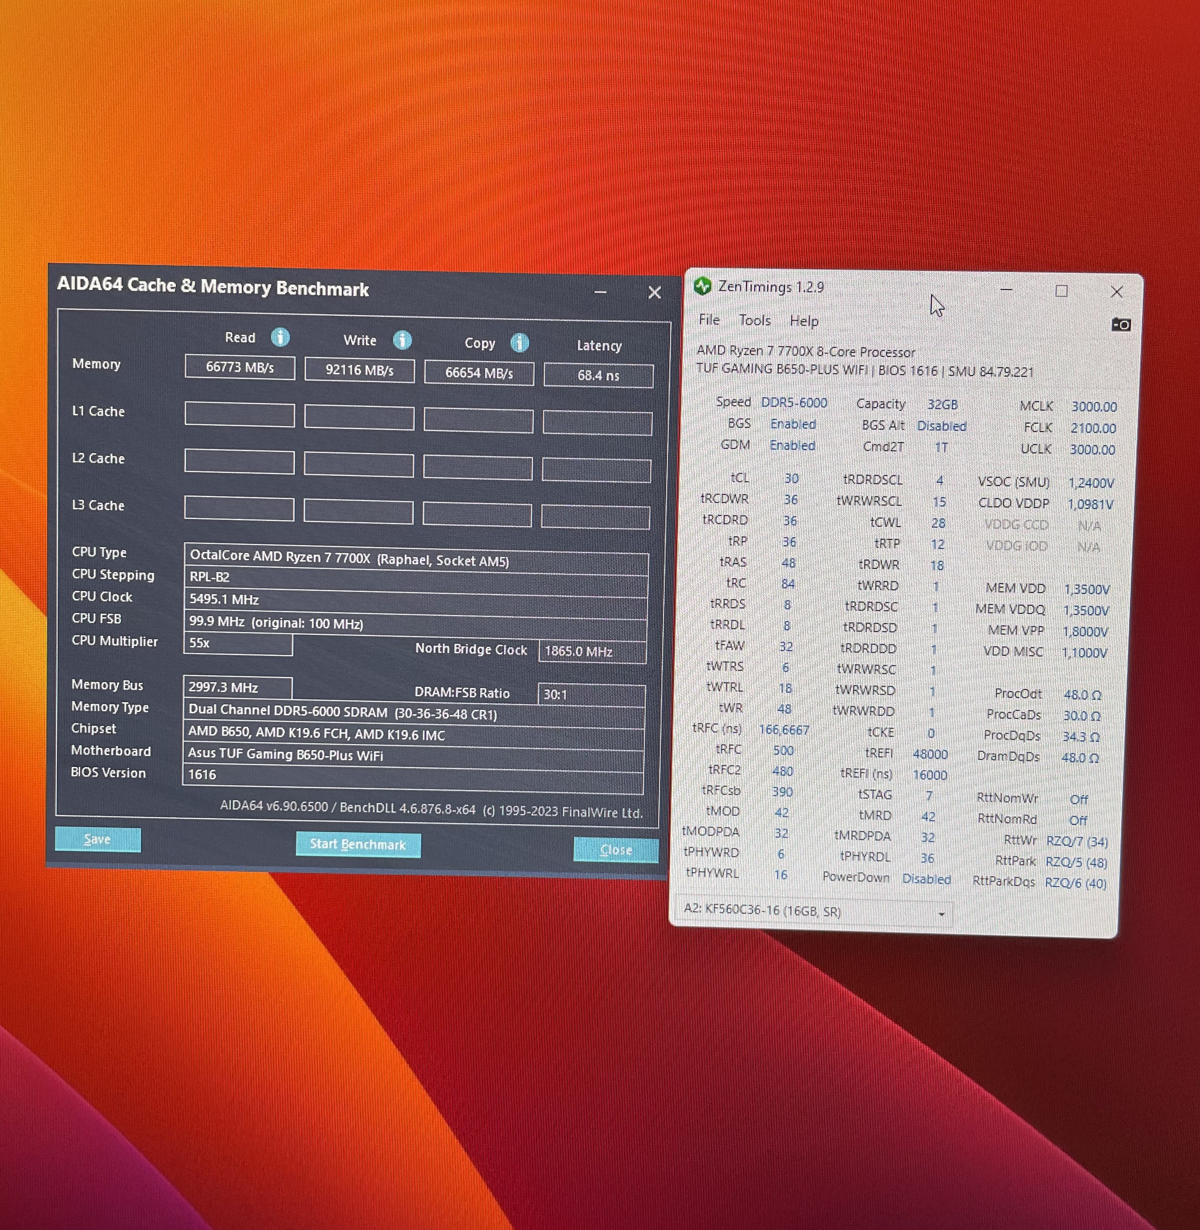Click the Write info icon
Viewport: 1200px width, 1230px height.
pyautogui.click(x=402, y=340)
